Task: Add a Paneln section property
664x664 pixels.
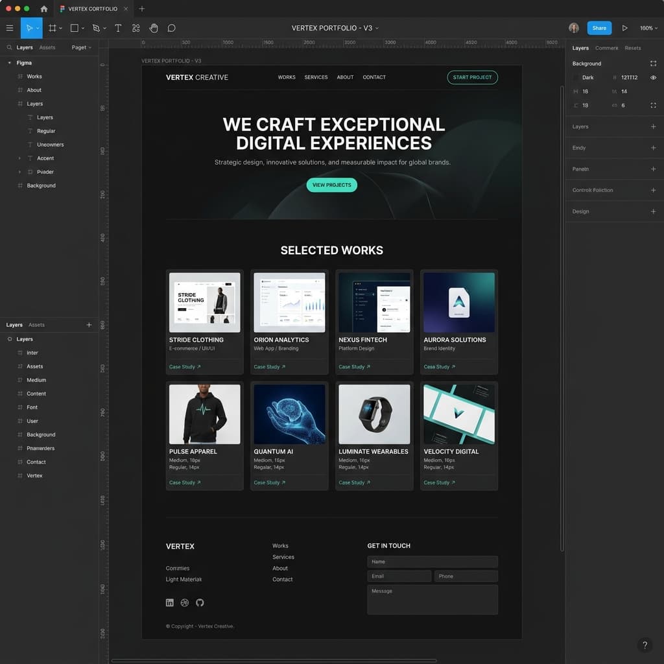Action: tap(654, 169)
